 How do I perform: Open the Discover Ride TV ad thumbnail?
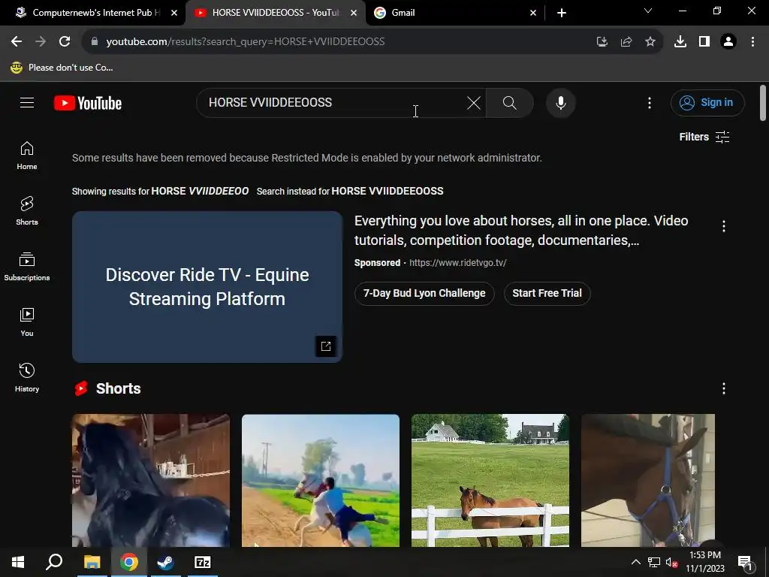pyautogui.click(x=207, y=287)
